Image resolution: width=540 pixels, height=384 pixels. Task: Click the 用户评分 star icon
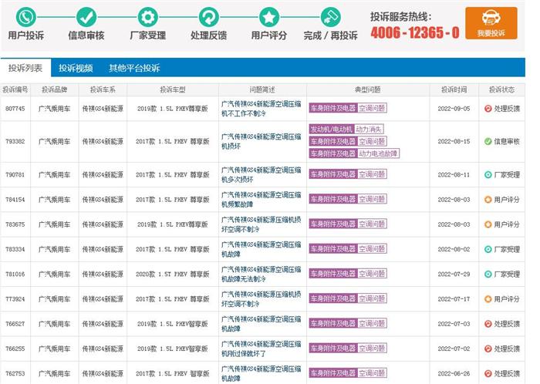pyautogui.click(x=268, y=17)
